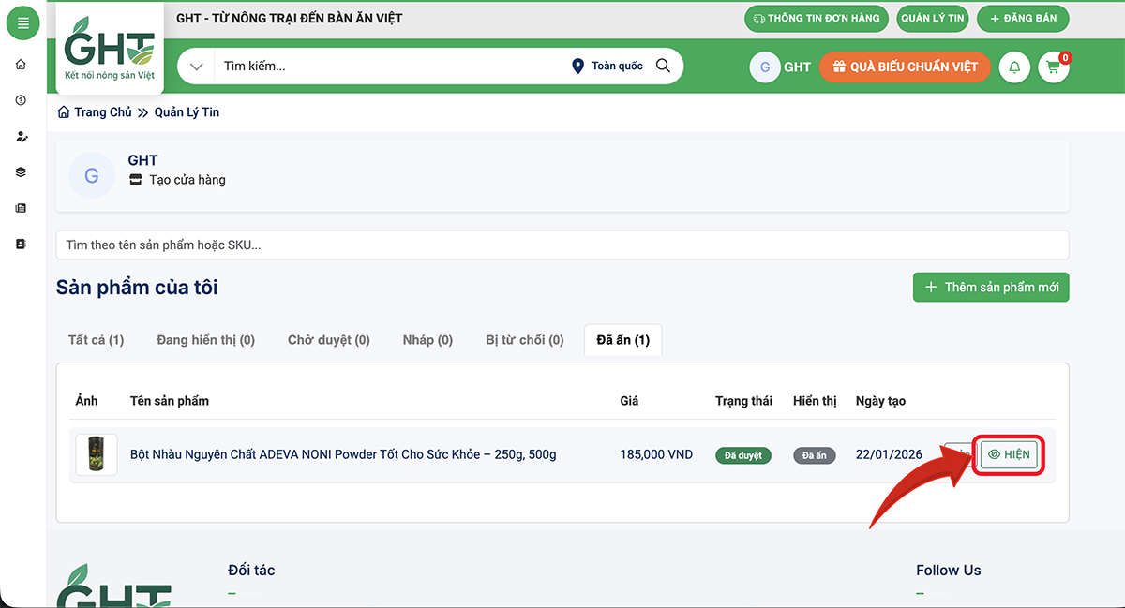Click the product SKU search field
This screenshot has height=608, width=1125.
tap(562, 245)
